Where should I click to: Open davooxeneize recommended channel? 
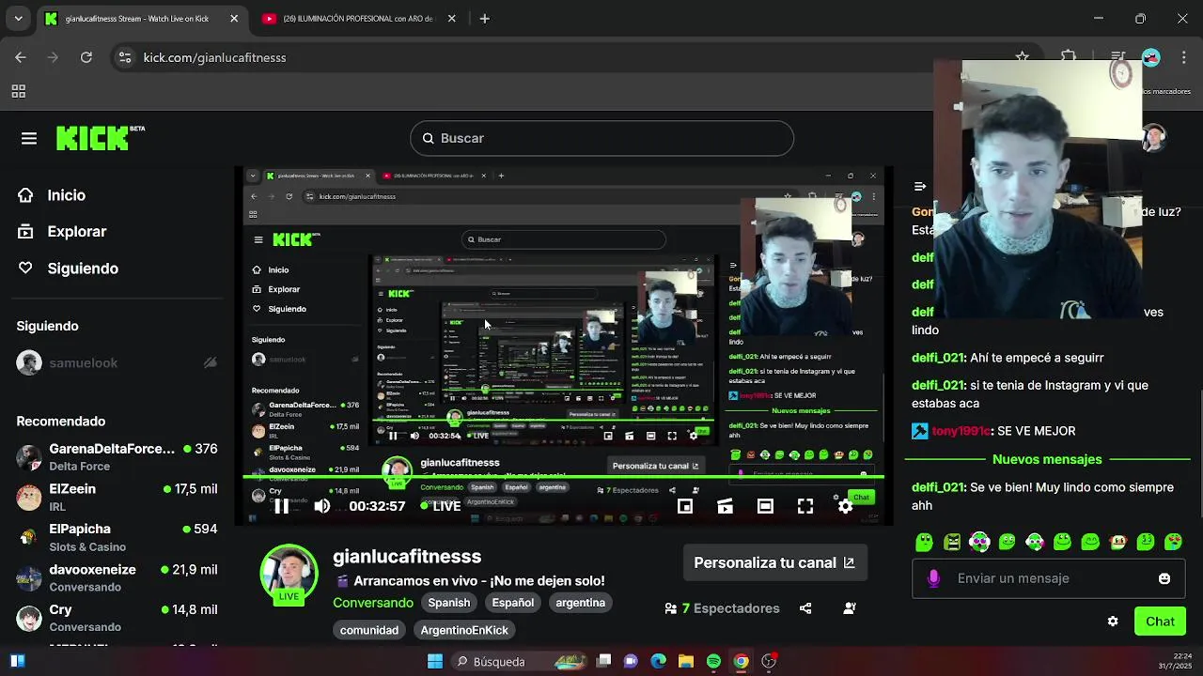tap(117, 577)
